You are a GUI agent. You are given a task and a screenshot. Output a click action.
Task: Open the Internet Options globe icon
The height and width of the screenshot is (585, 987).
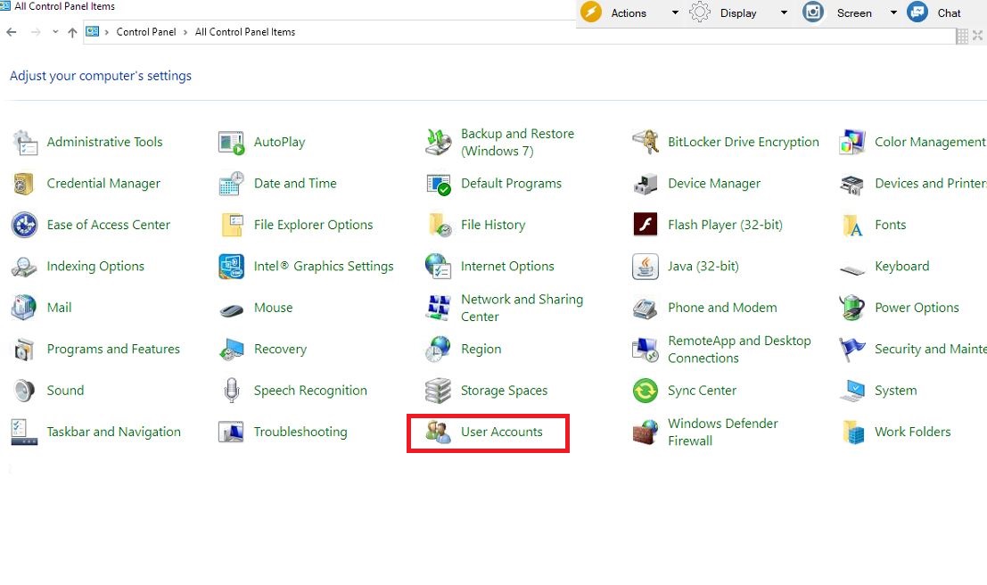click(438, 267)
